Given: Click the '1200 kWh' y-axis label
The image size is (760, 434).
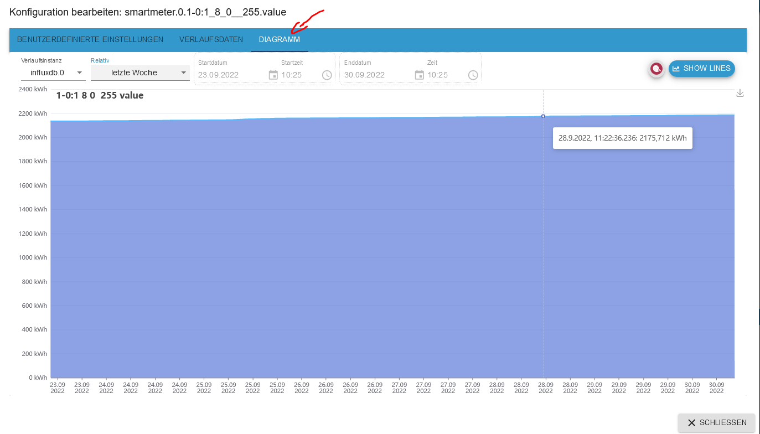Looking at the screenshot, I should pyautogui.click(x=33, y=234).
